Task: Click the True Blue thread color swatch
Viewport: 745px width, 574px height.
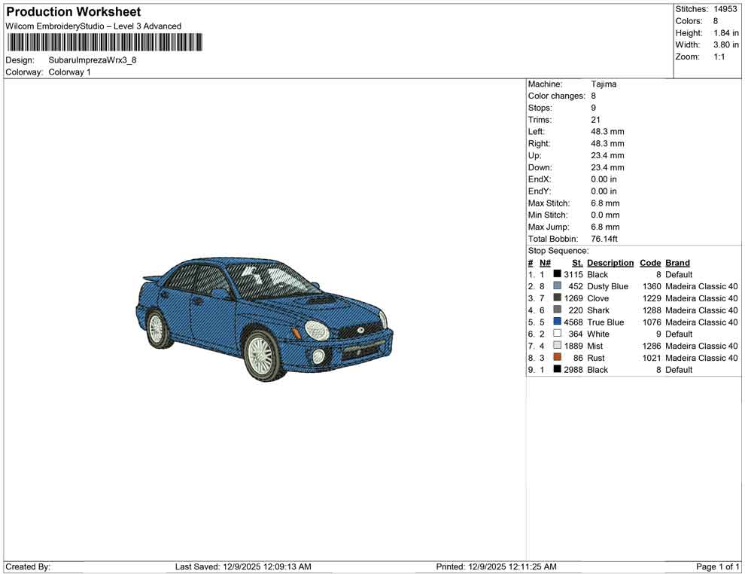Action: [x=557, y=322]
